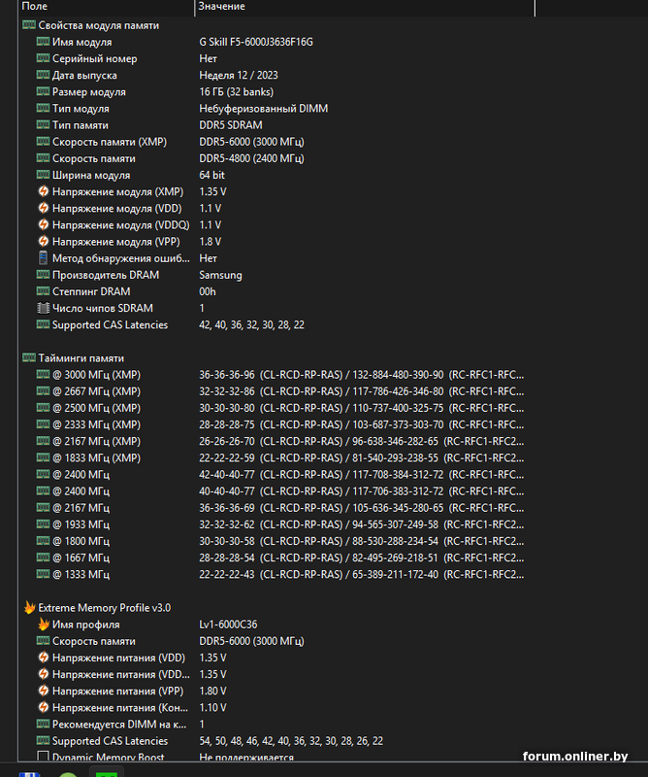648x777 pixels.
Task: Click the memory icon next to @ 3000 МГц (XMP)
Action: 43,374
